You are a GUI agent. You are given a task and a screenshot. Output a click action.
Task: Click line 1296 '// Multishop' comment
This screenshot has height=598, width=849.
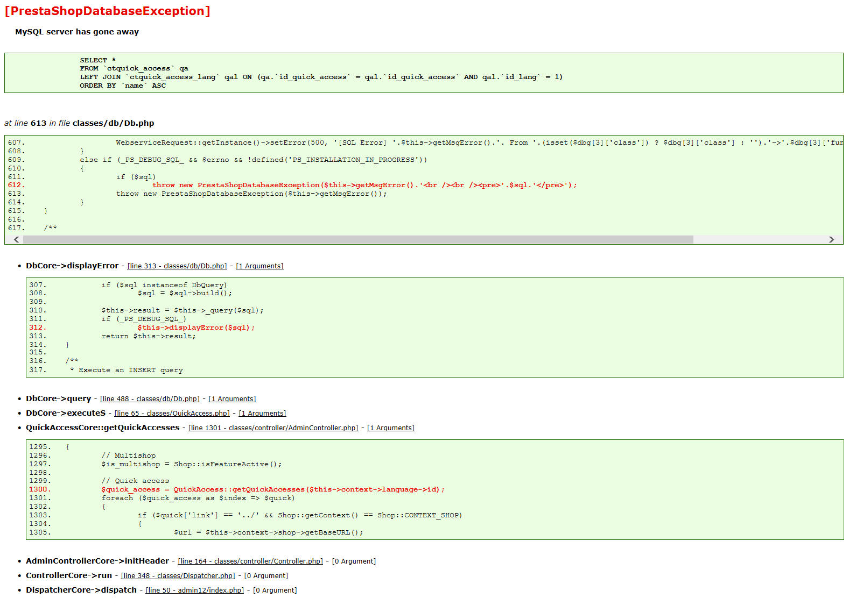pyautogui.click(x=129, y=455)
